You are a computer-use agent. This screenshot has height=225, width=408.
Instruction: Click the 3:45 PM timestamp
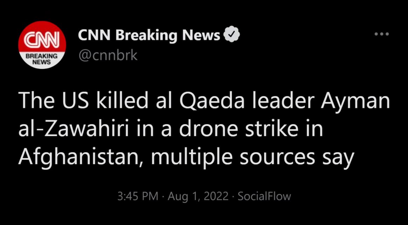[138, 196]
